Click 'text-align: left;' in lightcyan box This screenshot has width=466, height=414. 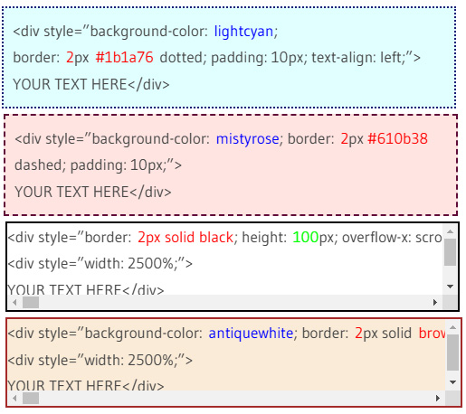[359, 57]
